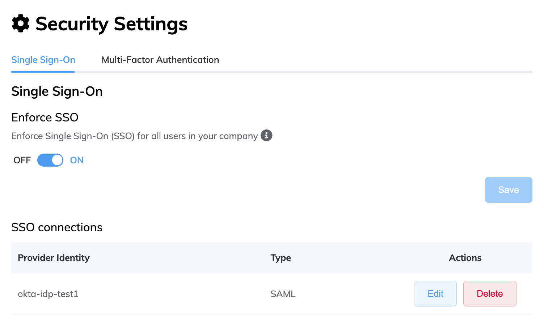Click the gear icon next to Security Settings
544x326 pixels.
pos(20,23)
